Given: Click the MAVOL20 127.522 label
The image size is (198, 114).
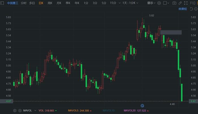Looking at the screenshot, I should (x=135, y=111).
